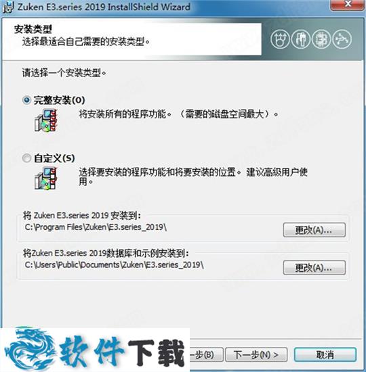The image size is (366, 372).
Task: Click the InstallShield icon in the title bar
Action: pyautogui.click(x=8, y=7)
